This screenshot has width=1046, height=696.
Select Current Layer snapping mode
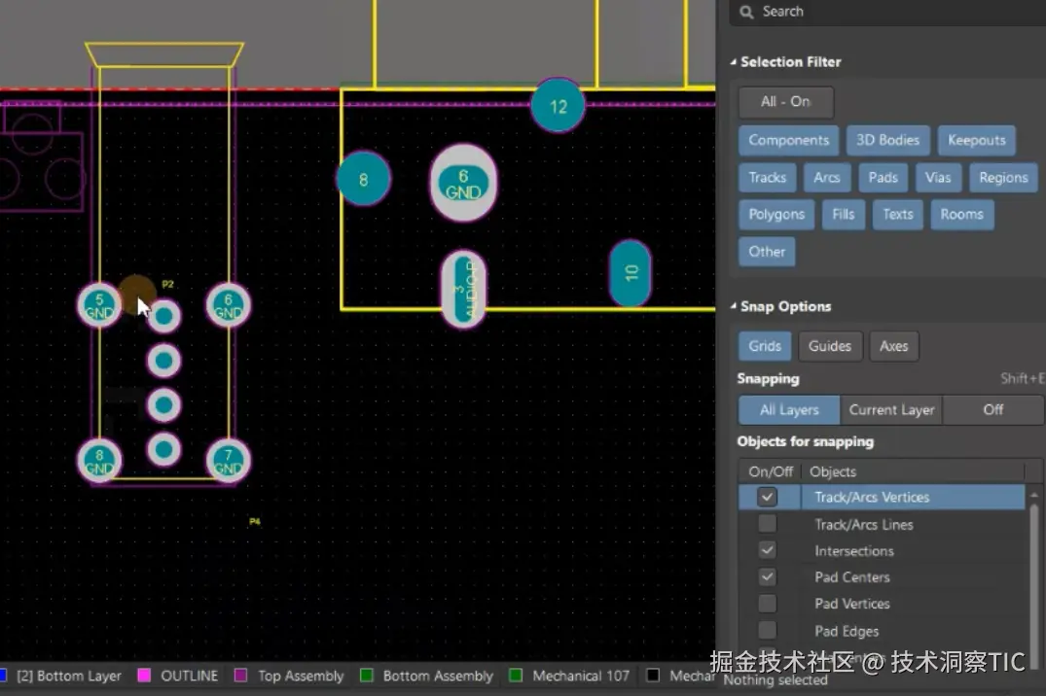pyautogui.click(x=891, y=410)
